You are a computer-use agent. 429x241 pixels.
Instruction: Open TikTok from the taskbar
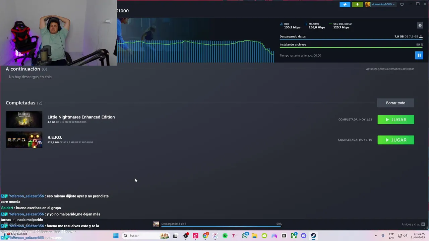point(195,236)
